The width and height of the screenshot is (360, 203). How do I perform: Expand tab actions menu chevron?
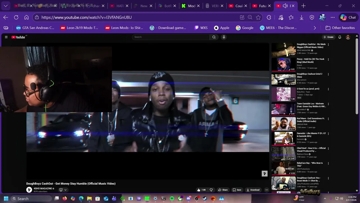pyautogui.click(x=6, y=6)
